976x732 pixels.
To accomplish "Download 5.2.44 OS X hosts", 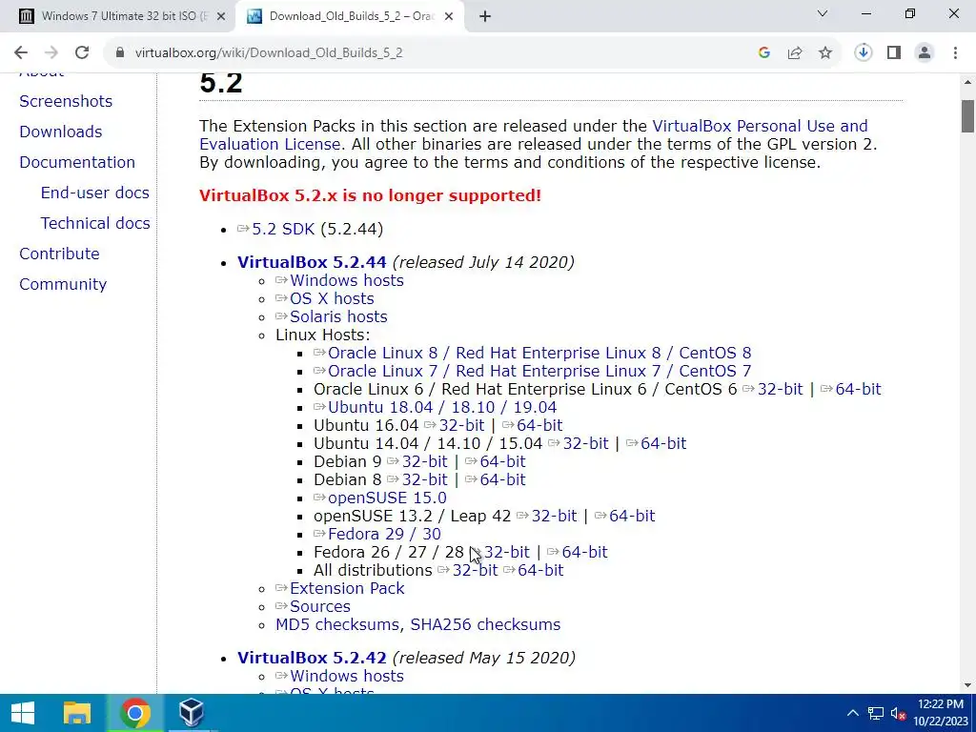I will [332, 298].
